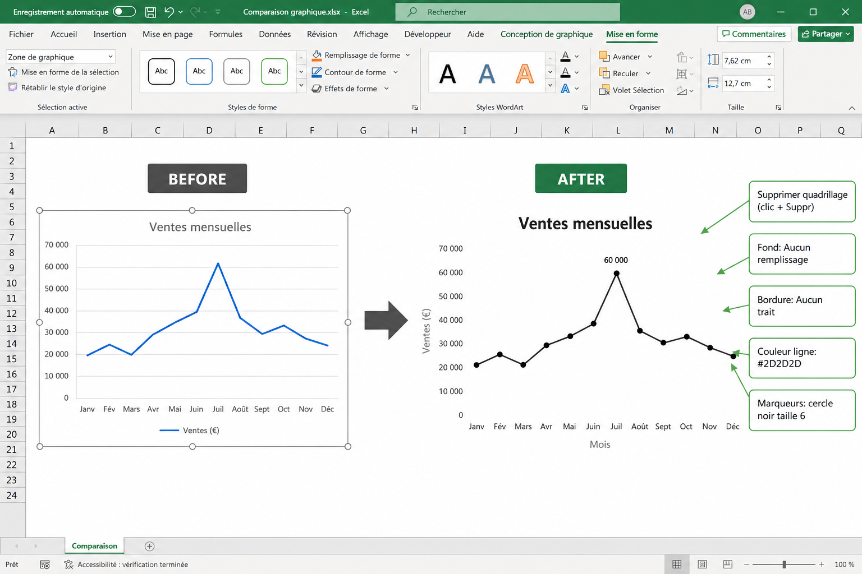Switch to the Accueil tab

(64, 34)
